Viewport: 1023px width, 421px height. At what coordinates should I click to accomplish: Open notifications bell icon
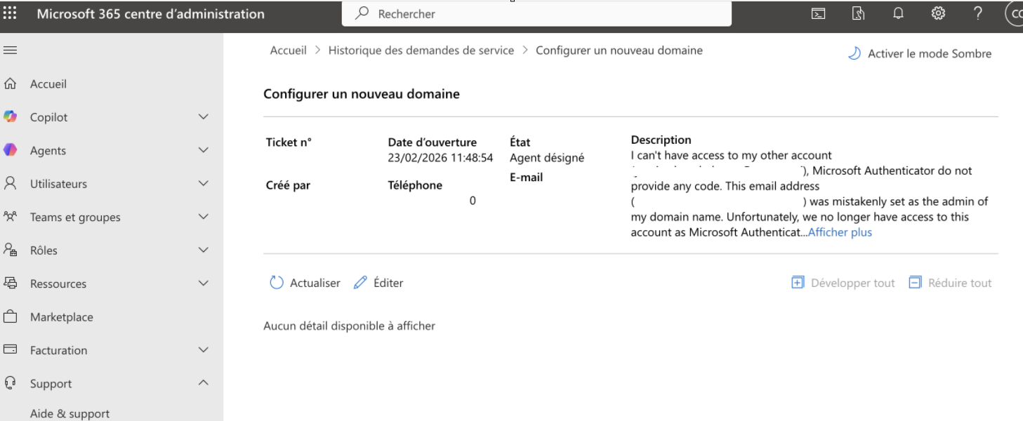(x=898, y=13)
